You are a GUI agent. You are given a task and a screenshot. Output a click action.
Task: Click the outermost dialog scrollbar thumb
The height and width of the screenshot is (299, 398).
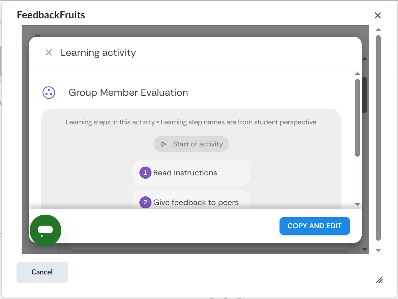pyautogui.click(x=379, y=138)
